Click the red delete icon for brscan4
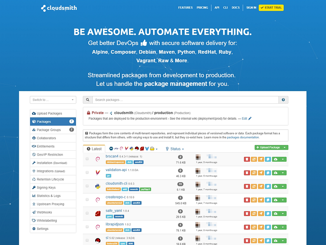Screen dimensions: 326x245 point(247,159)
